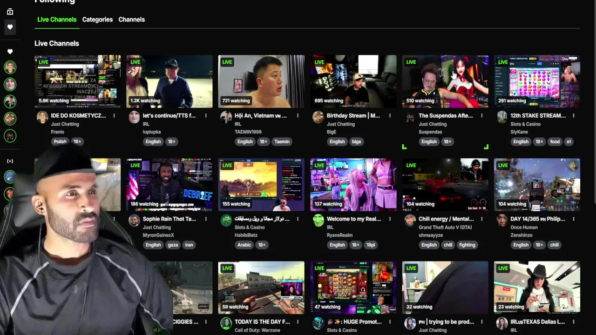Open the RyansRealm stream thumbnail with 137 watching
This screenshot has height=335, width=596.
pos(353,185)
